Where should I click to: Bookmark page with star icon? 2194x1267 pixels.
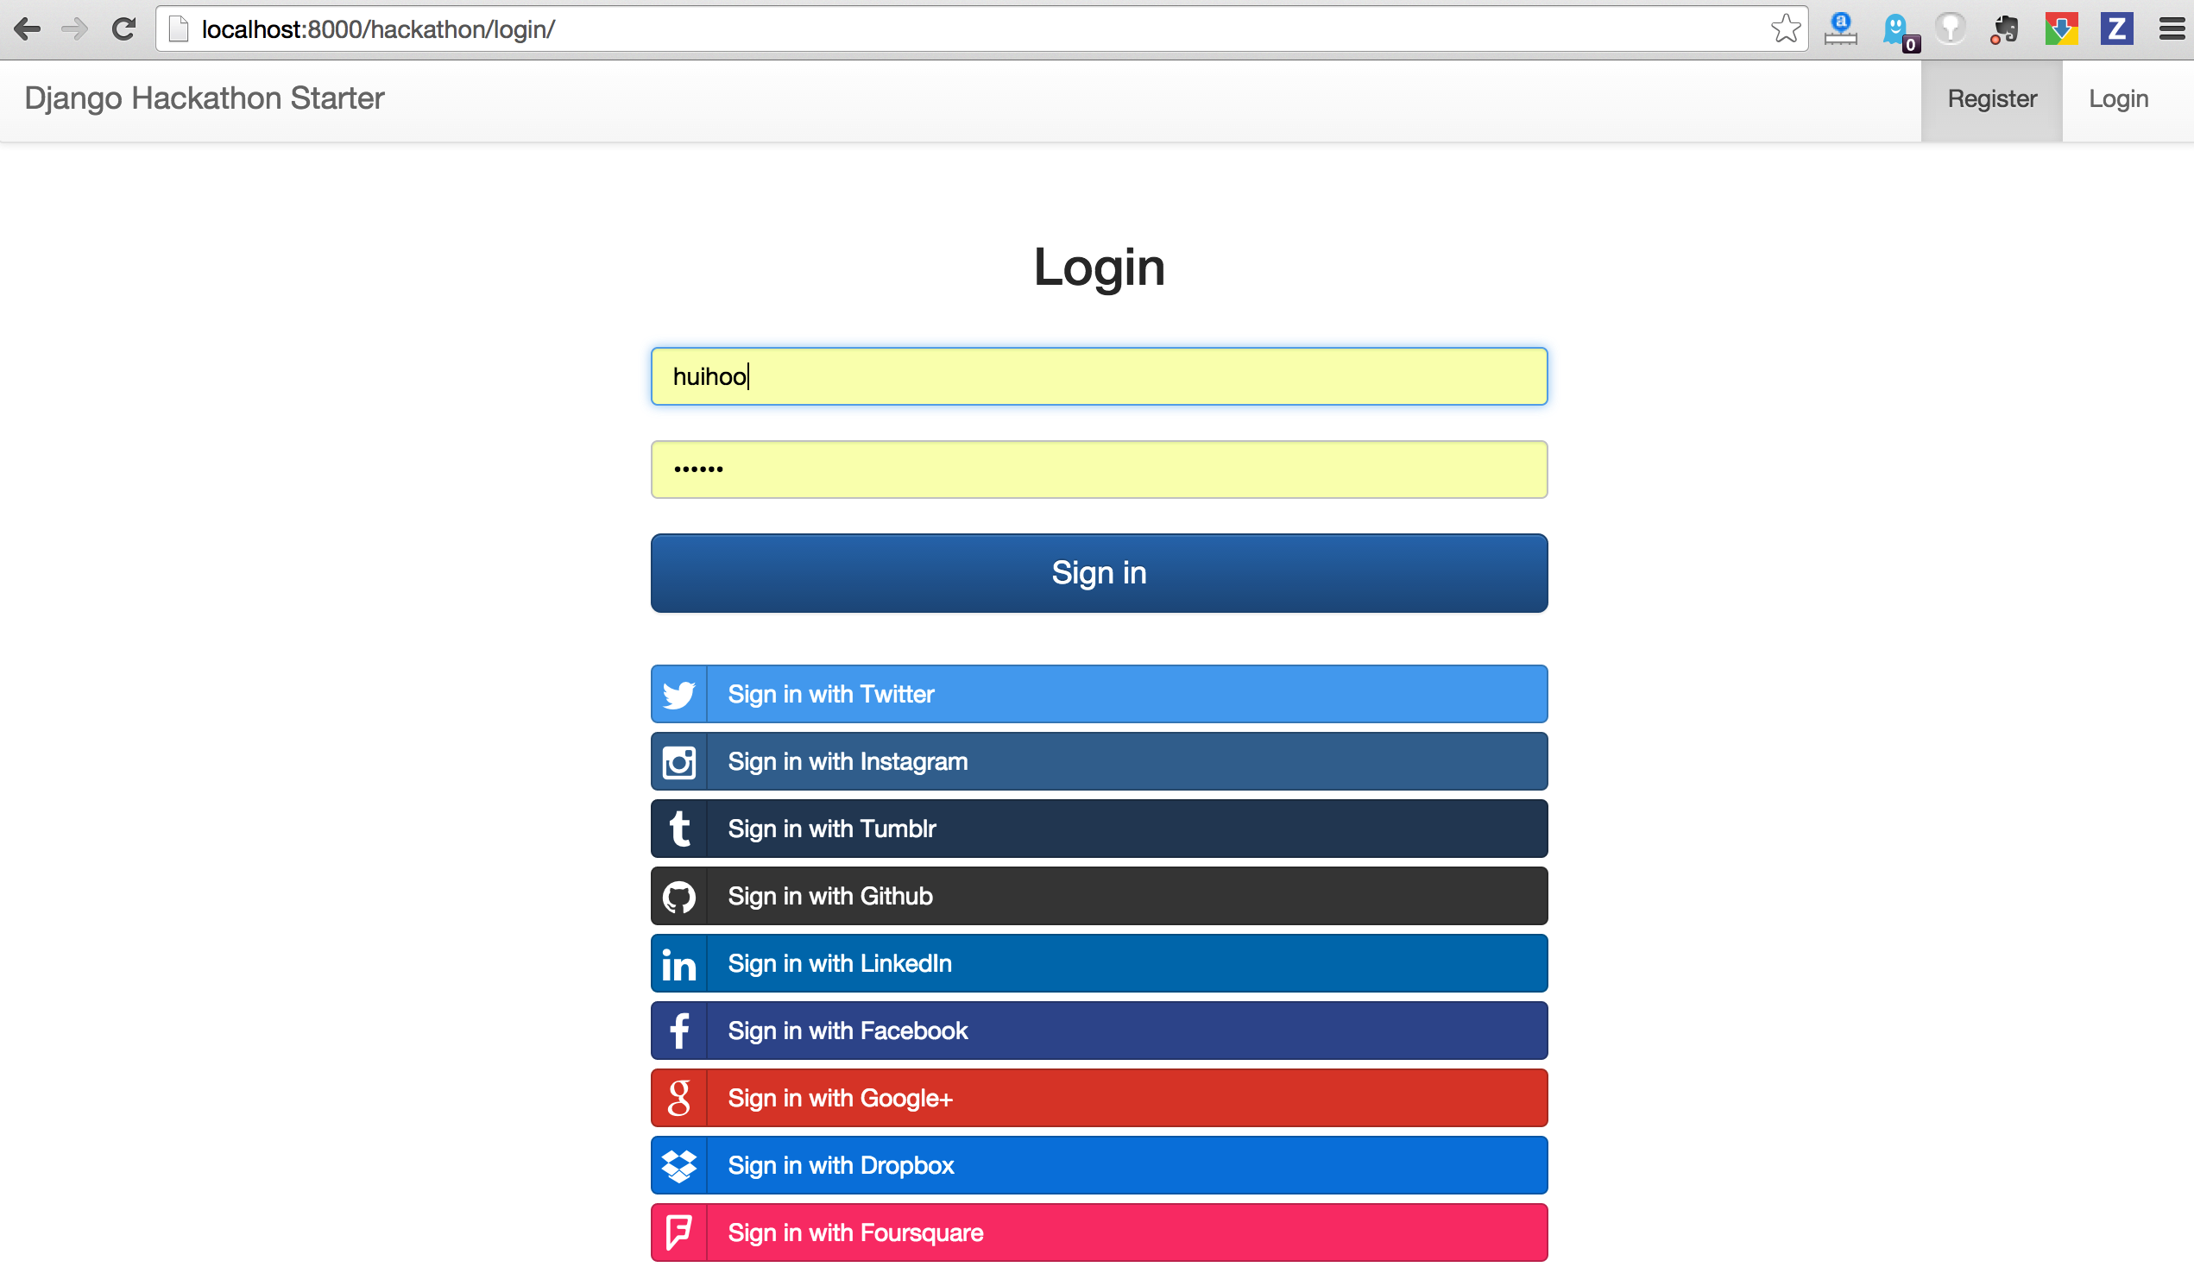coord(1784,29)
